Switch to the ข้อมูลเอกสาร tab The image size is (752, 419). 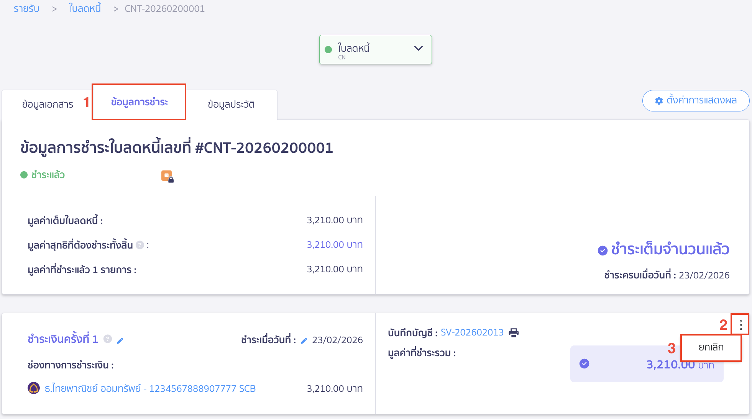point(48,104)
